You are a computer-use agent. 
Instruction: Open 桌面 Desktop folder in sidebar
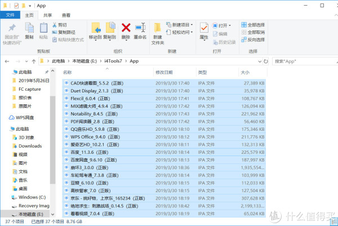click(x=20, y=189)
